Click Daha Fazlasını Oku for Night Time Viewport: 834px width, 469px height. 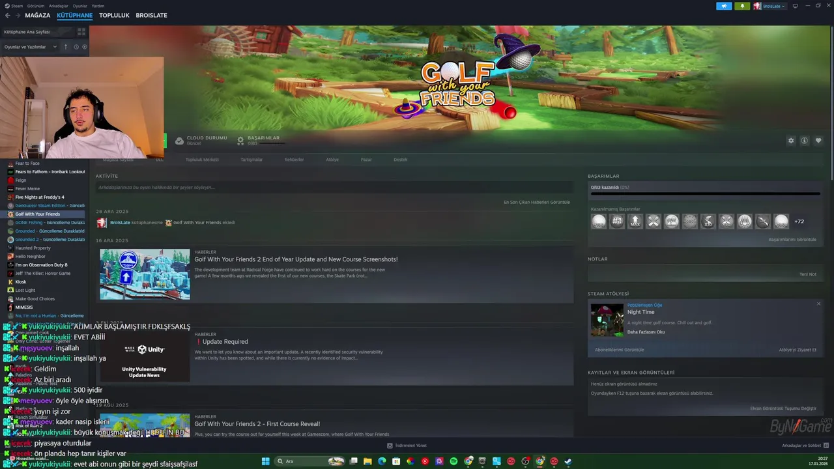point(646,332)
